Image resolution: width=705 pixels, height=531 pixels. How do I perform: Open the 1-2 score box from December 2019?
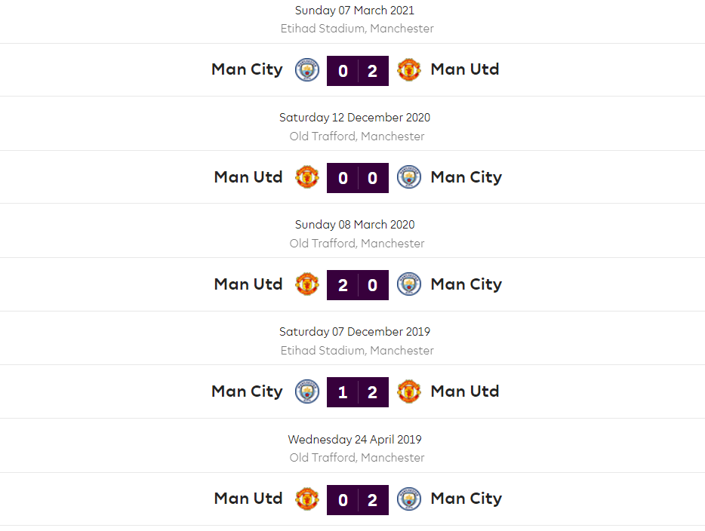358,392
